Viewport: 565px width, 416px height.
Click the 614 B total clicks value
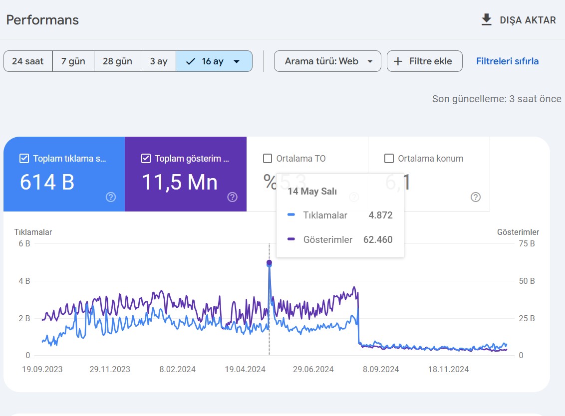[47, 182]
